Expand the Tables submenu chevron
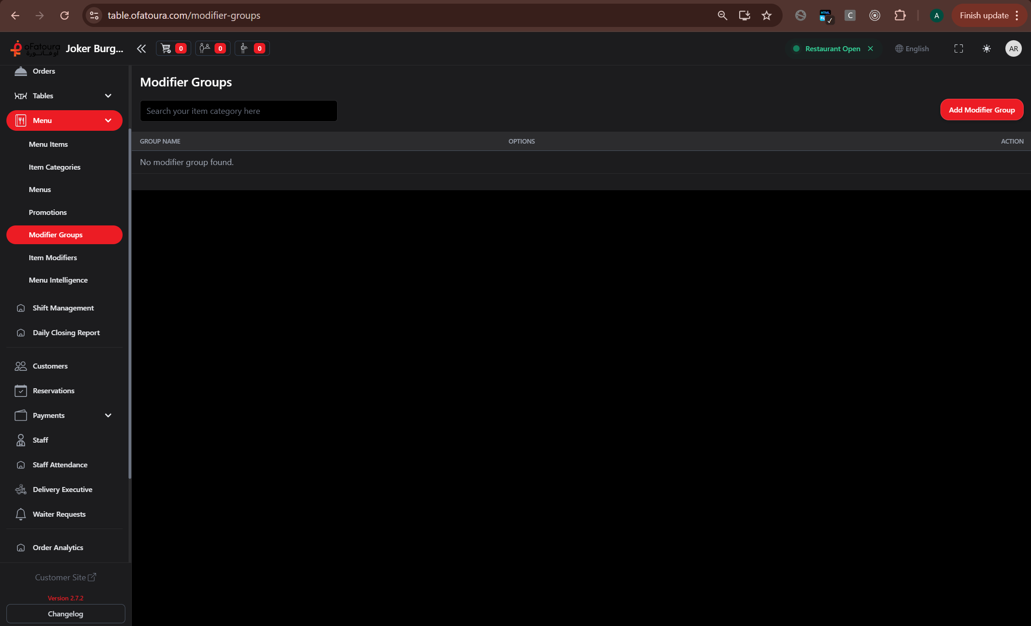This screenshot has width=1031, height=626. tap(108, 96)
